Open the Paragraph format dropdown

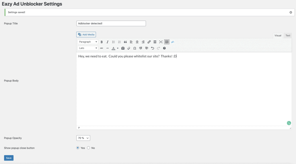click(x=88, y=42)
